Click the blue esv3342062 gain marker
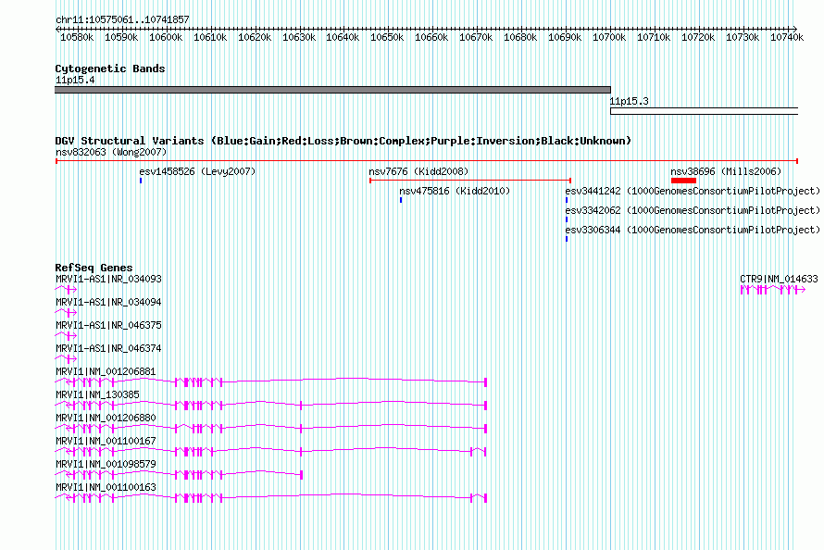The width and height of the screenshot is (824, 550). coord(567,219)
